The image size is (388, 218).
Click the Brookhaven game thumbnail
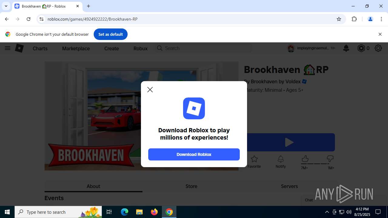point(141,116)
